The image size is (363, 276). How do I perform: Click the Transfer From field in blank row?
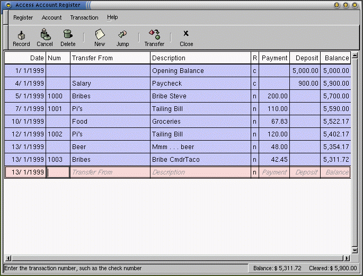110,172
